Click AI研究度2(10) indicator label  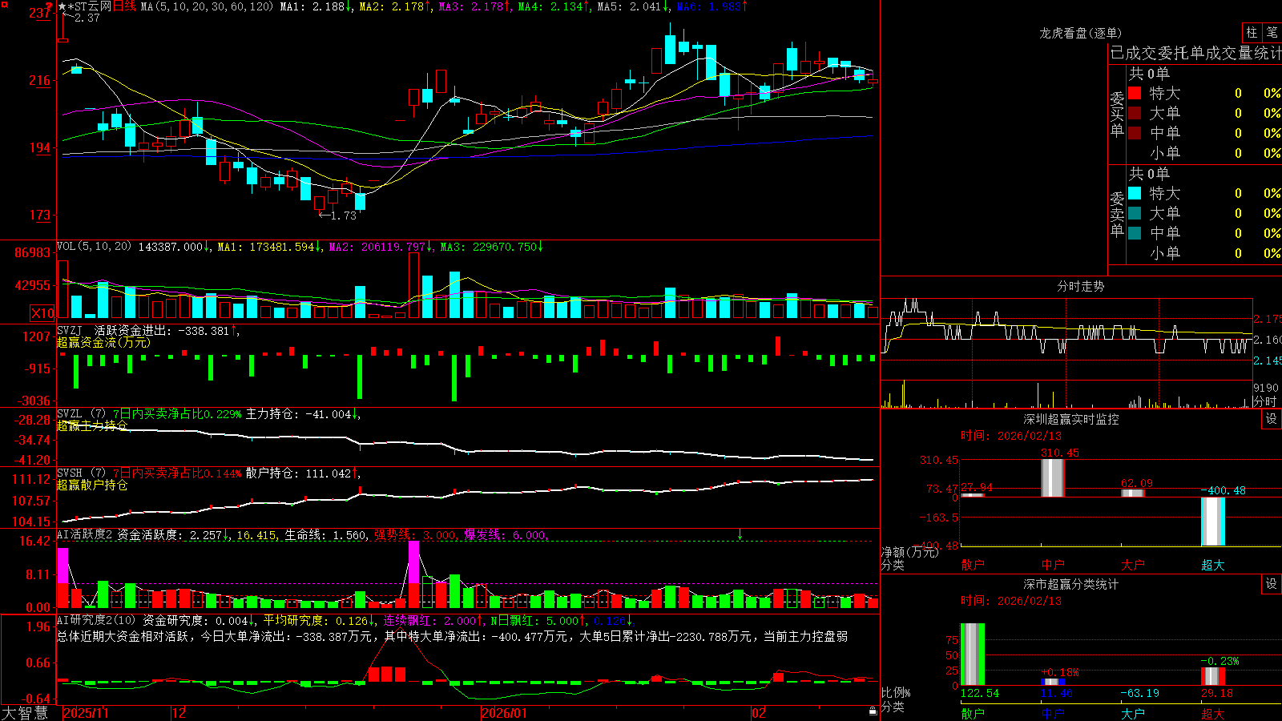point(97,620)
